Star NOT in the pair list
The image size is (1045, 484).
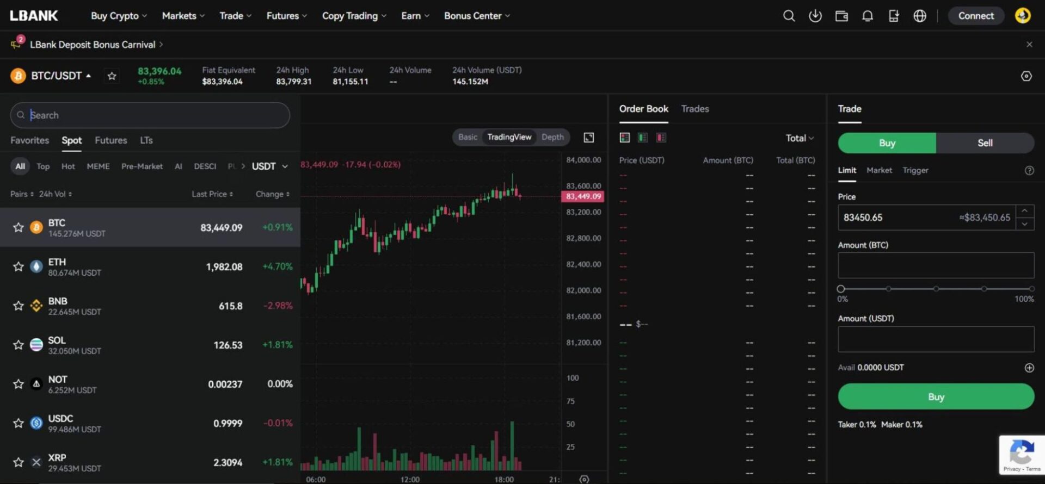pos(19,384)
